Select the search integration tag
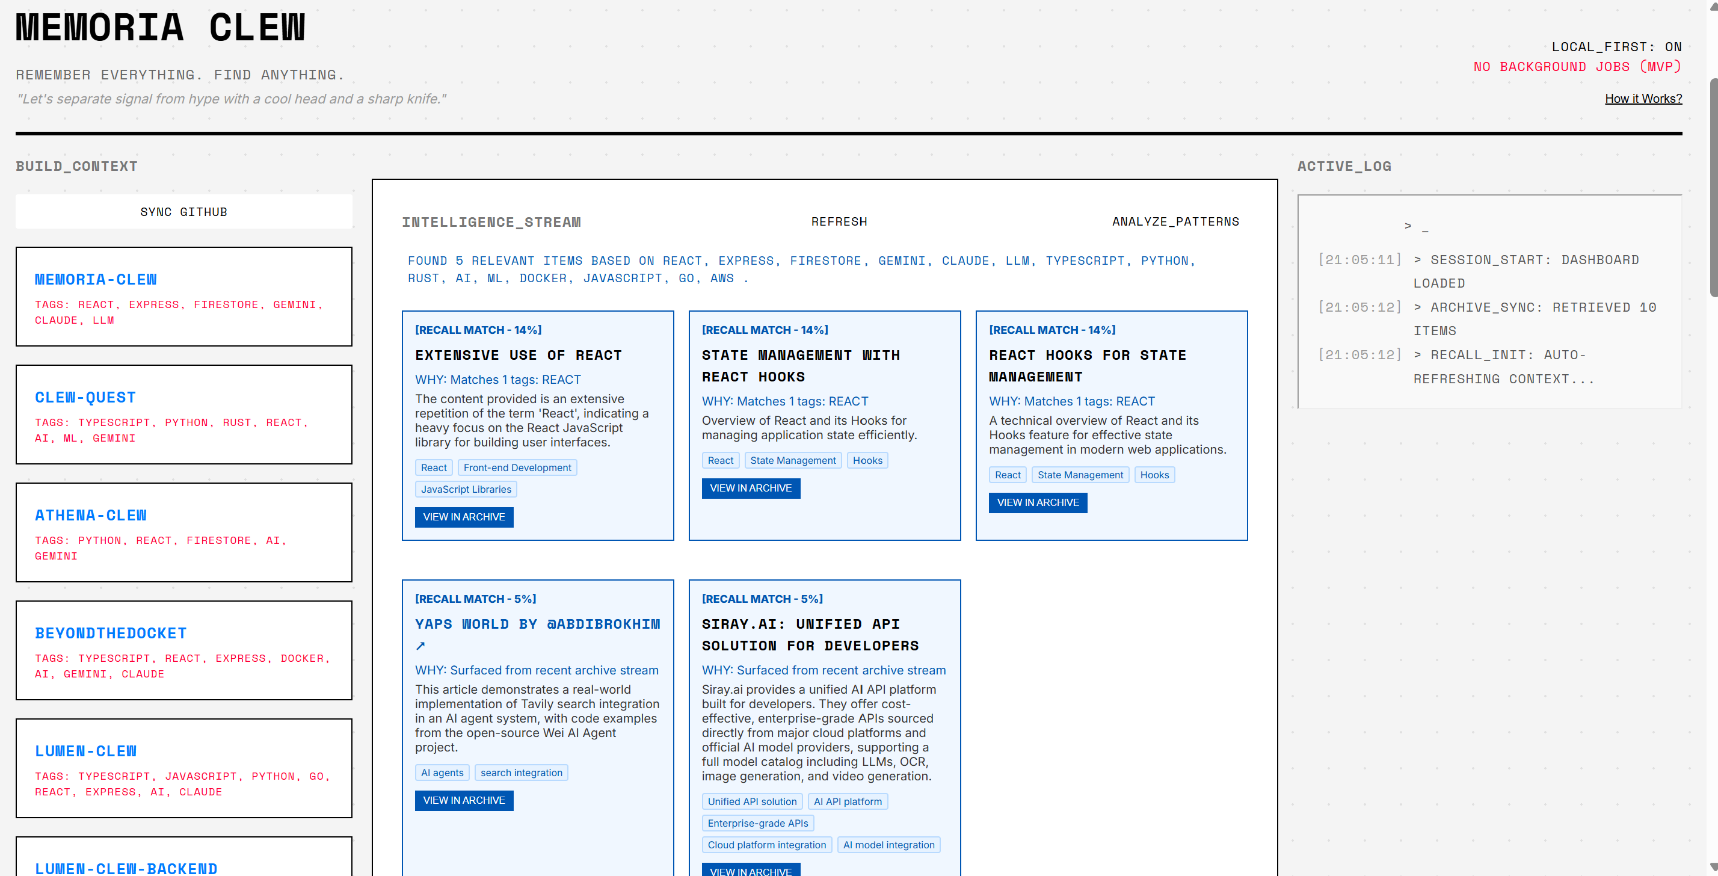 coord(521,773)
